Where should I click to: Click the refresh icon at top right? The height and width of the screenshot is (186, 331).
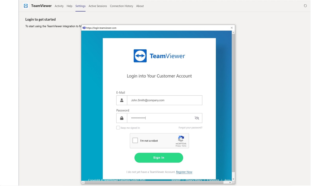coord(305,6)
